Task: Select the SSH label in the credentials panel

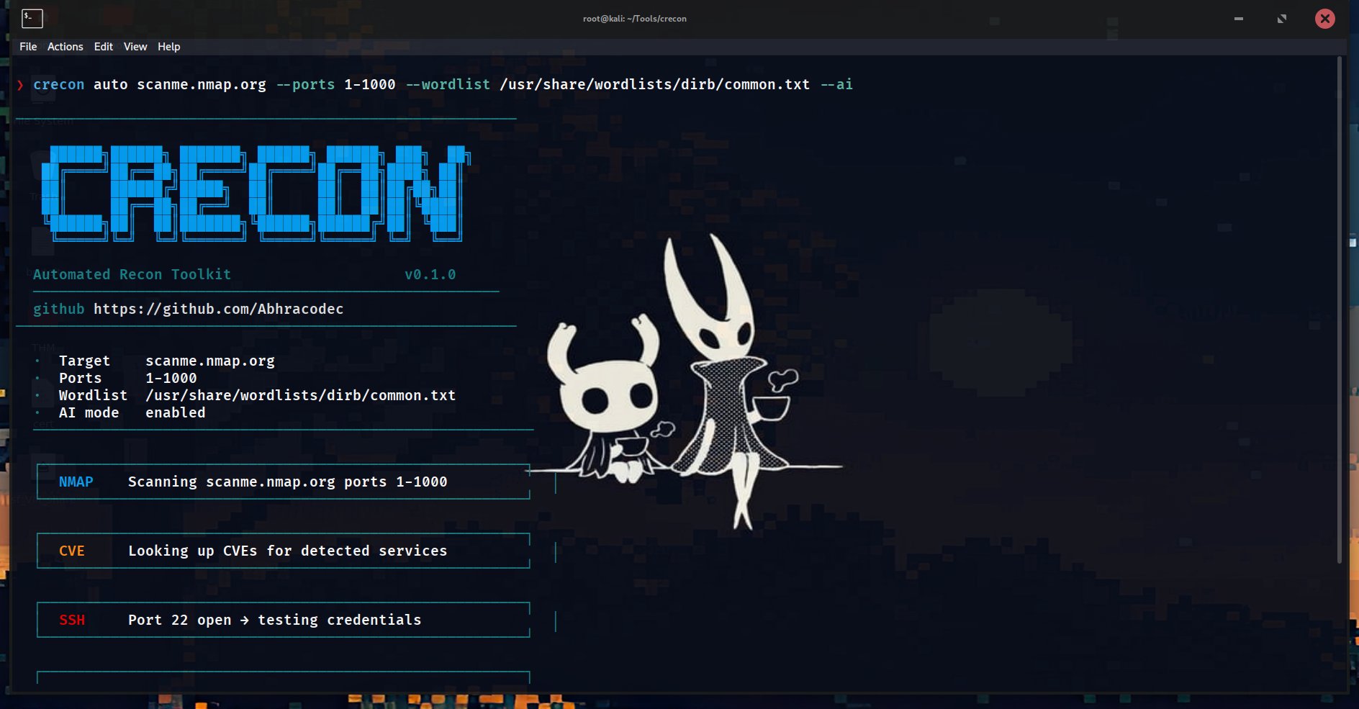Action: click(x=71, y=620)
